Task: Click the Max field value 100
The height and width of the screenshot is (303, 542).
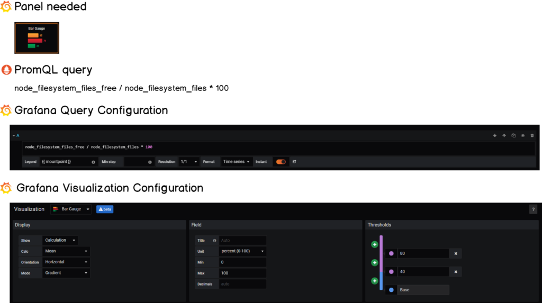Action: point(242,273)
